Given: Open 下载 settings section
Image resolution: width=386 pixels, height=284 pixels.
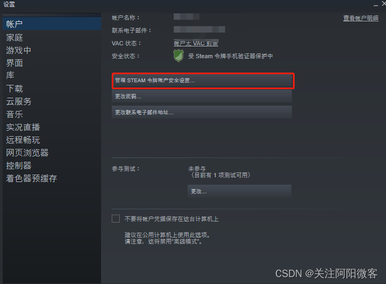Looking at the screenshot, I should click(14, 89).
